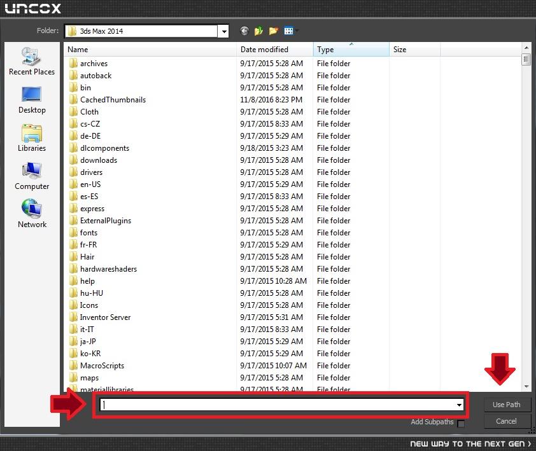This screenshot has height=451, width=536.
Task: Click the 9/17/2015 5:31 AM date cell
Action: [271, 317]
